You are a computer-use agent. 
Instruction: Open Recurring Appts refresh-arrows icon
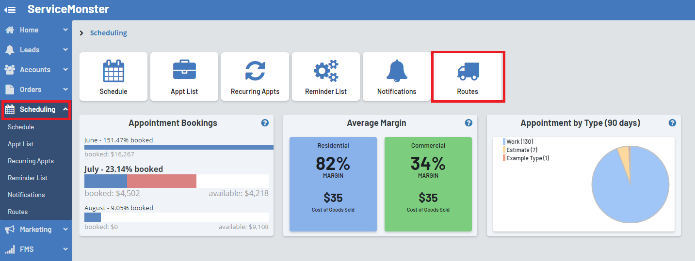255,72
